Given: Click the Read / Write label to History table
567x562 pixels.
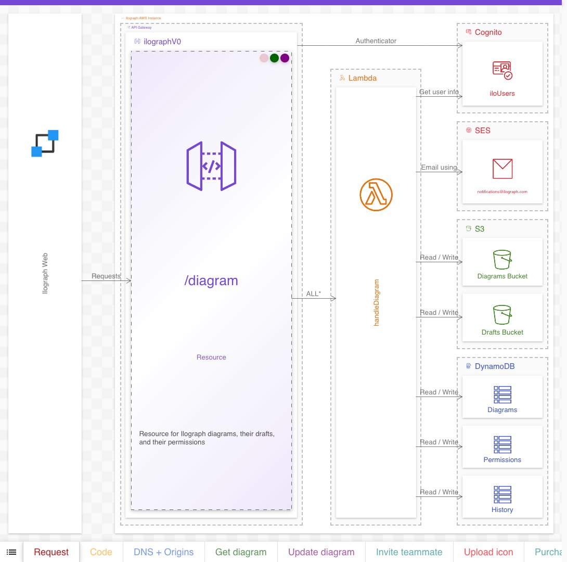Looking at the screenshot, I should tap(439, 492).
